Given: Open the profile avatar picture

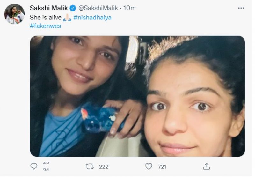Looking at the screenshot, I should pyautogui.click(x=14, y=14).
